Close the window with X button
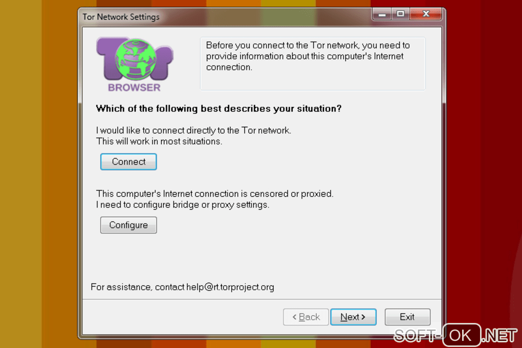Screen dimensions: 522x348 click(x=426, y=14)
